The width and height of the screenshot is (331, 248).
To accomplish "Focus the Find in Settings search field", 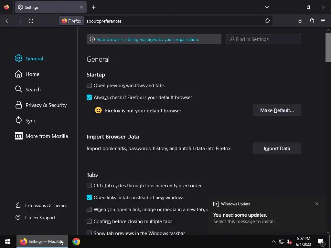I will (264, 39).
